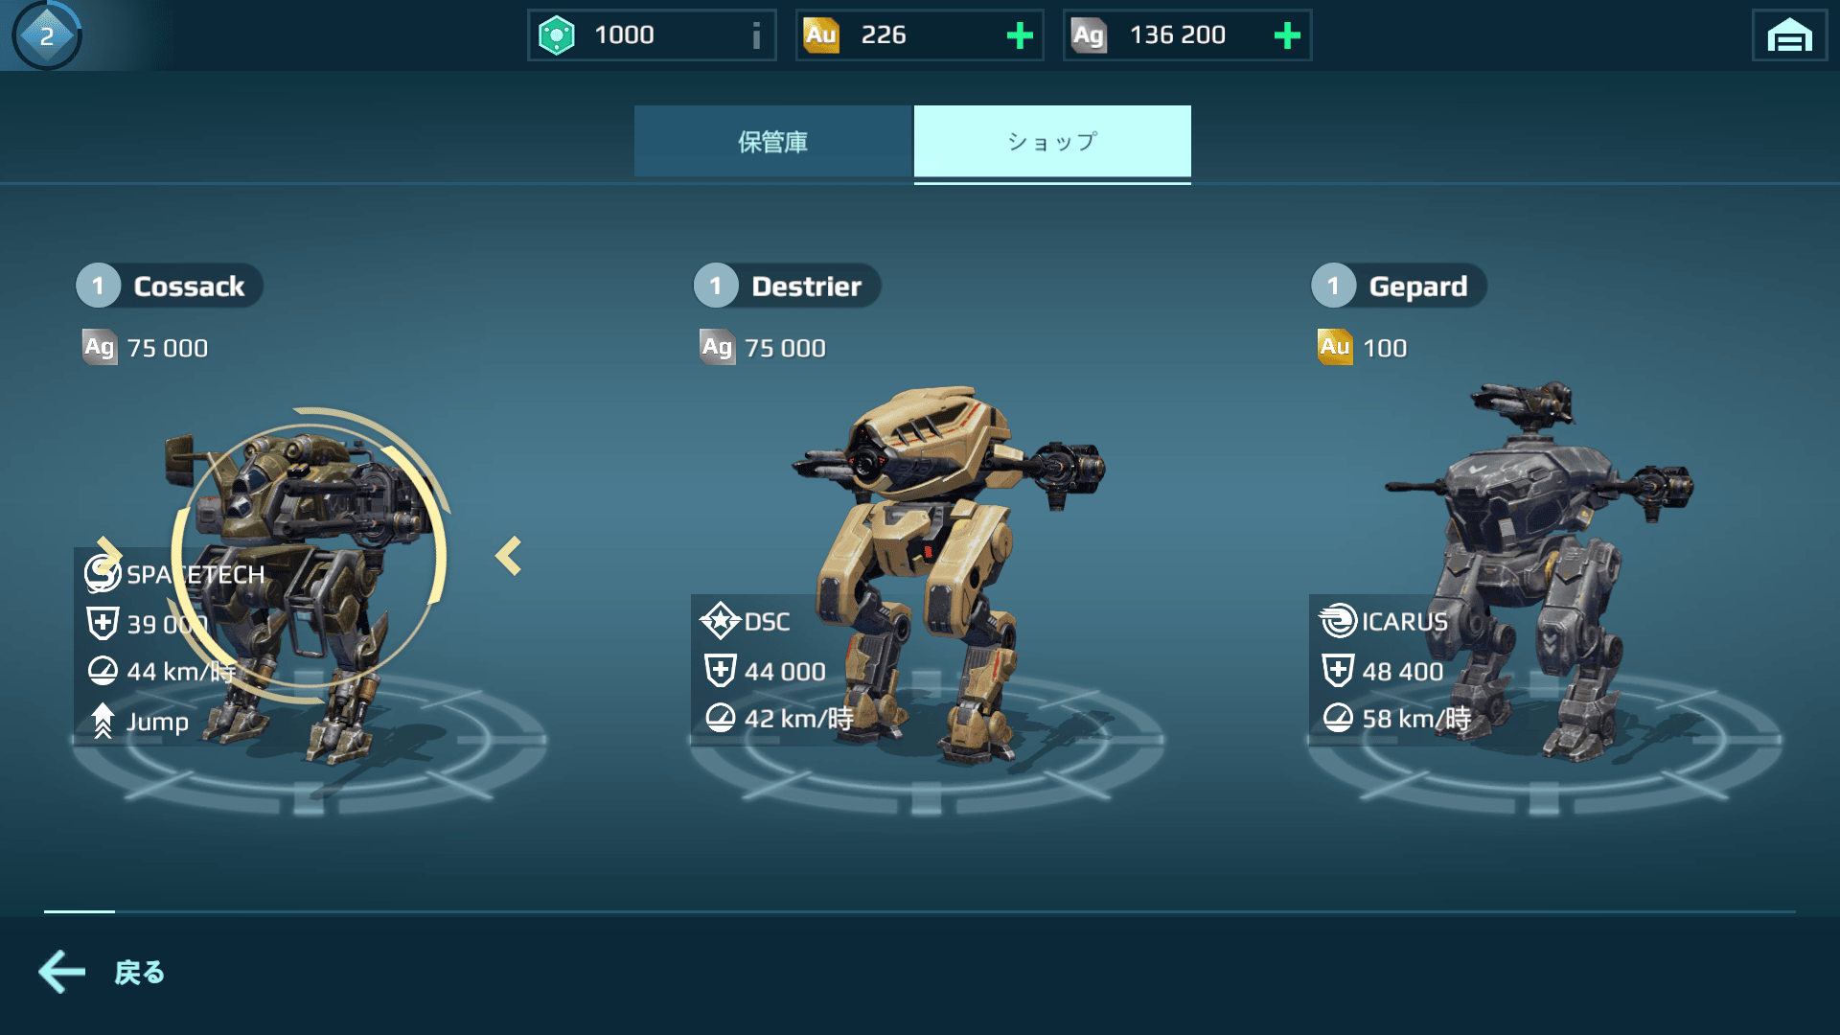The width and height of the screenshot is (1840, 1035).
Task: Click the Au gold currency icon in top bar
Action: (821, 35)
